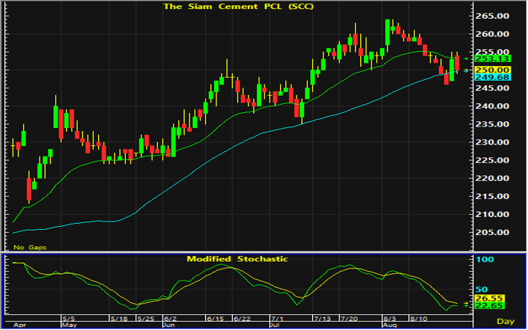Click the Jun month label
528x330 pixels.
tap(169, 325)
